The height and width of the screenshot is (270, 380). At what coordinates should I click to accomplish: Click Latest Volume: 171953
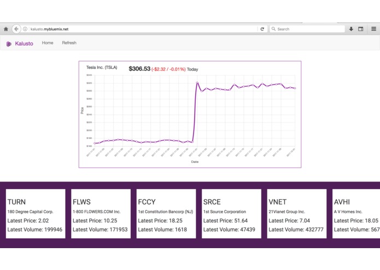pyautogui.click(x=100, y=230)
